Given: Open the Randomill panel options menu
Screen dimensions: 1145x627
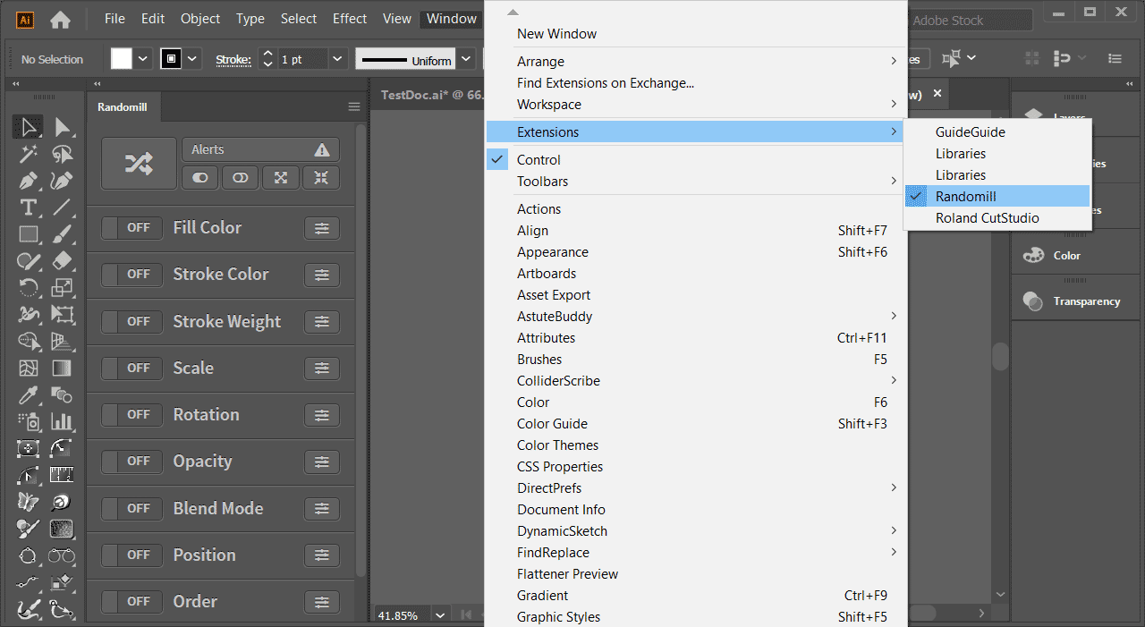Looking at the screenshot, I should [x=354, y=106].
